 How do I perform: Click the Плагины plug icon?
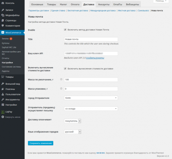(x=3, y=89)
